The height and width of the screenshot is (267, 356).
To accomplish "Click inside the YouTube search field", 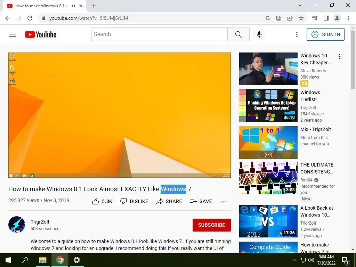I will pos(159,34).
